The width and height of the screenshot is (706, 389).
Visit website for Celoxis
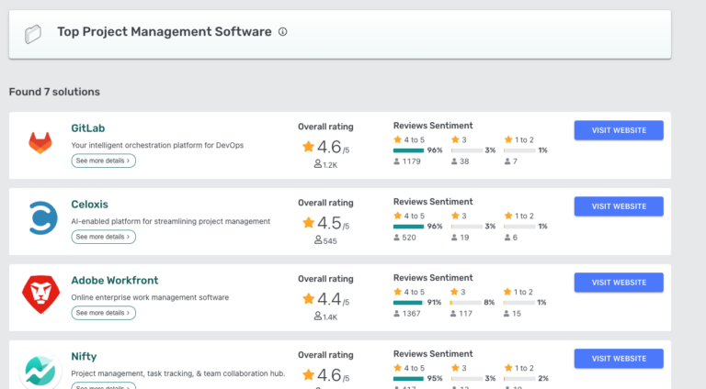619,206
